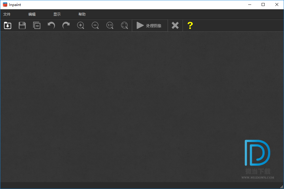Toggle view original image icon
The image size is (284, 189).
point(37,25)
